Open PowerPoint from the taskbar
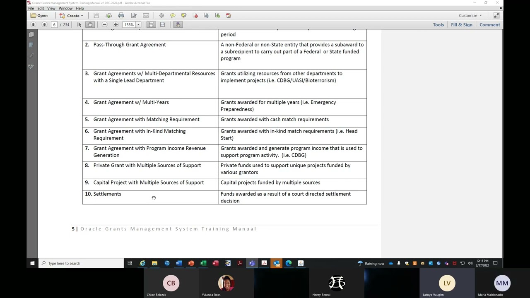The image size is (530, 298). click(191, 263)
